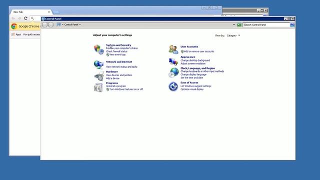The width and height of the screenshot is (320, 180).
Task: Click Change desktop background
Action: point(195,60)
